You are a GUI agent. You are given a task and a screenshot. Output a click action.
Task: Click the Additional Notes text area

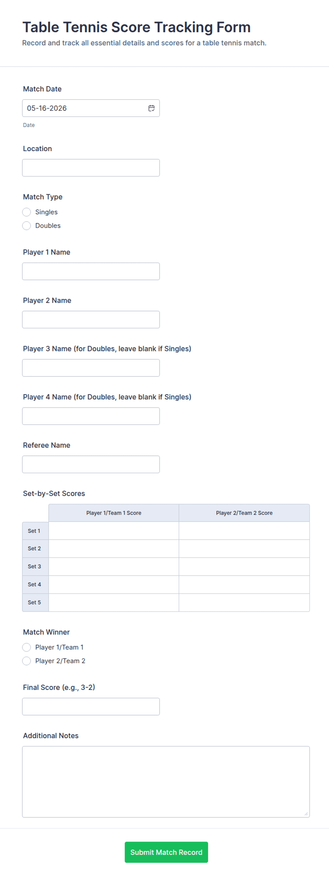[166, 782]
